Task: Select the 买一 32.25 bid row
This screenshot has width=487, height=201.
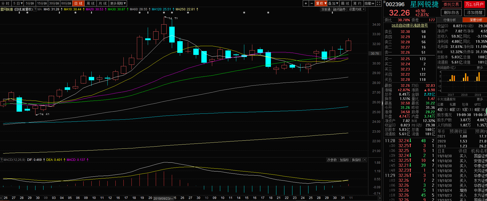Action: pos(410,59)
